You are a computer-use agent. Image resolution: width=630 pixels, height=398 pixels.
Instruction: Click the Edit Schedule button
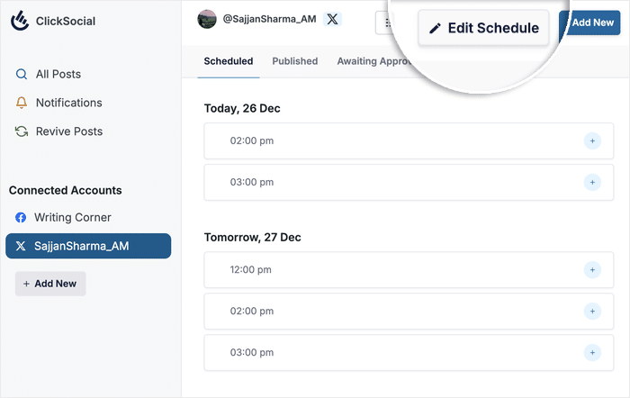(483, 28)
